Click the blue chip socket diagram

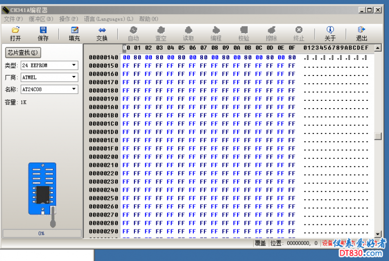point(42,188)
